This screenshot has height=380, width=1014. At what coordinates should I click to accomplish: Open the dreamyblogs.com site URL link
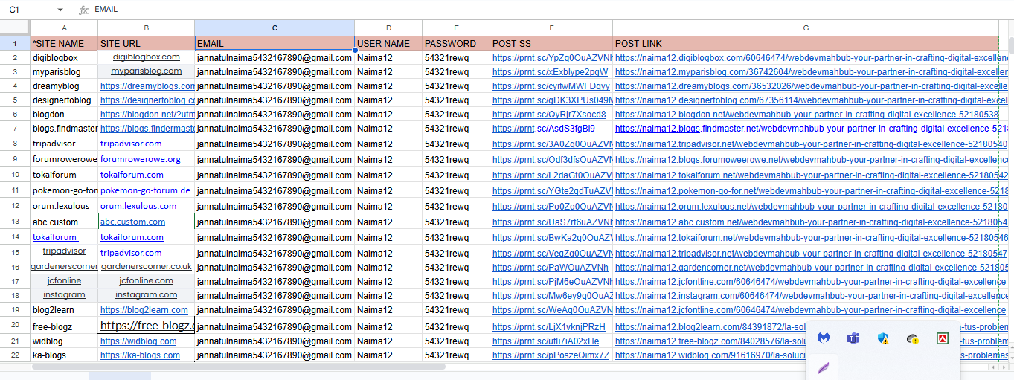coord(147,86)
